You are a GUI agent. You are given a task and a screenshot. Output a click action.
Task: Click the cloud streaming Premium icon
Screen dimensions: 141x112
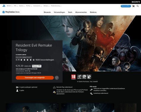pos(54,92)
